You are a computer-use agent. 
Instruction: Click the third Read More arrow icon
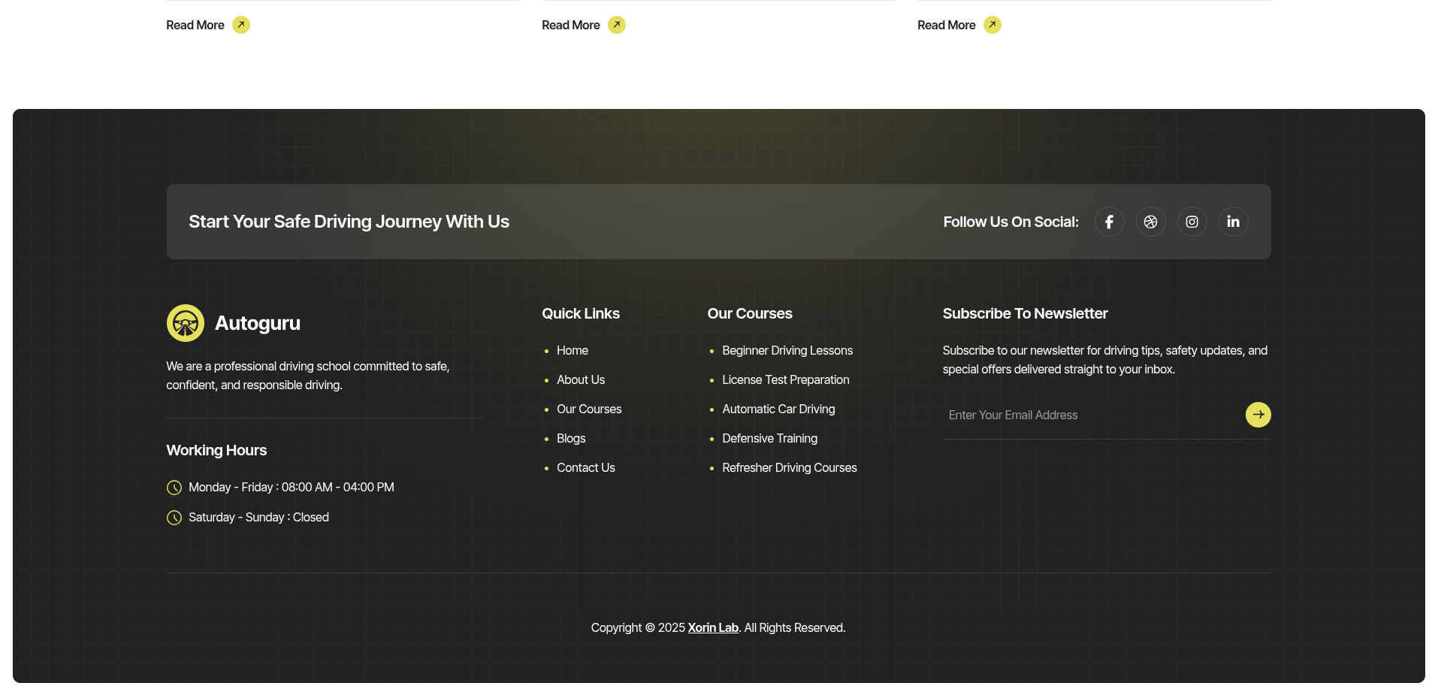coord(992,25)
